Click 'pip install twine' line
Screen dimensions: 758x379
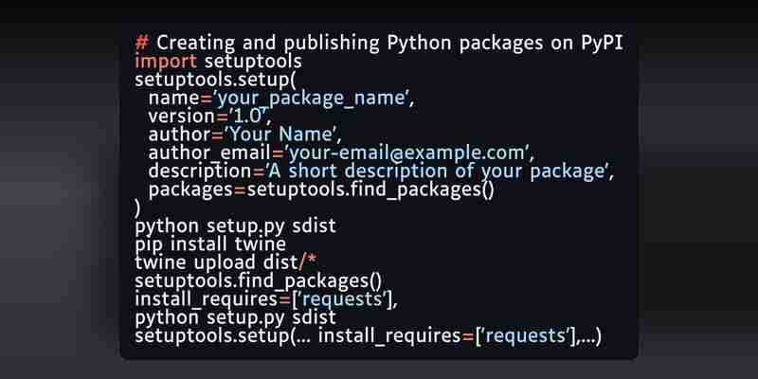209,244
